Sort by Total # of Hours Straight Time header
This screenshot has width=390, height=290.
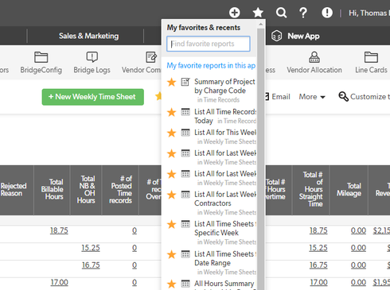tap(311, 189)
